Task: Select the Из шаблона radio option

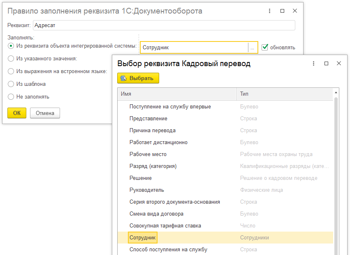Action: (11, 84)
